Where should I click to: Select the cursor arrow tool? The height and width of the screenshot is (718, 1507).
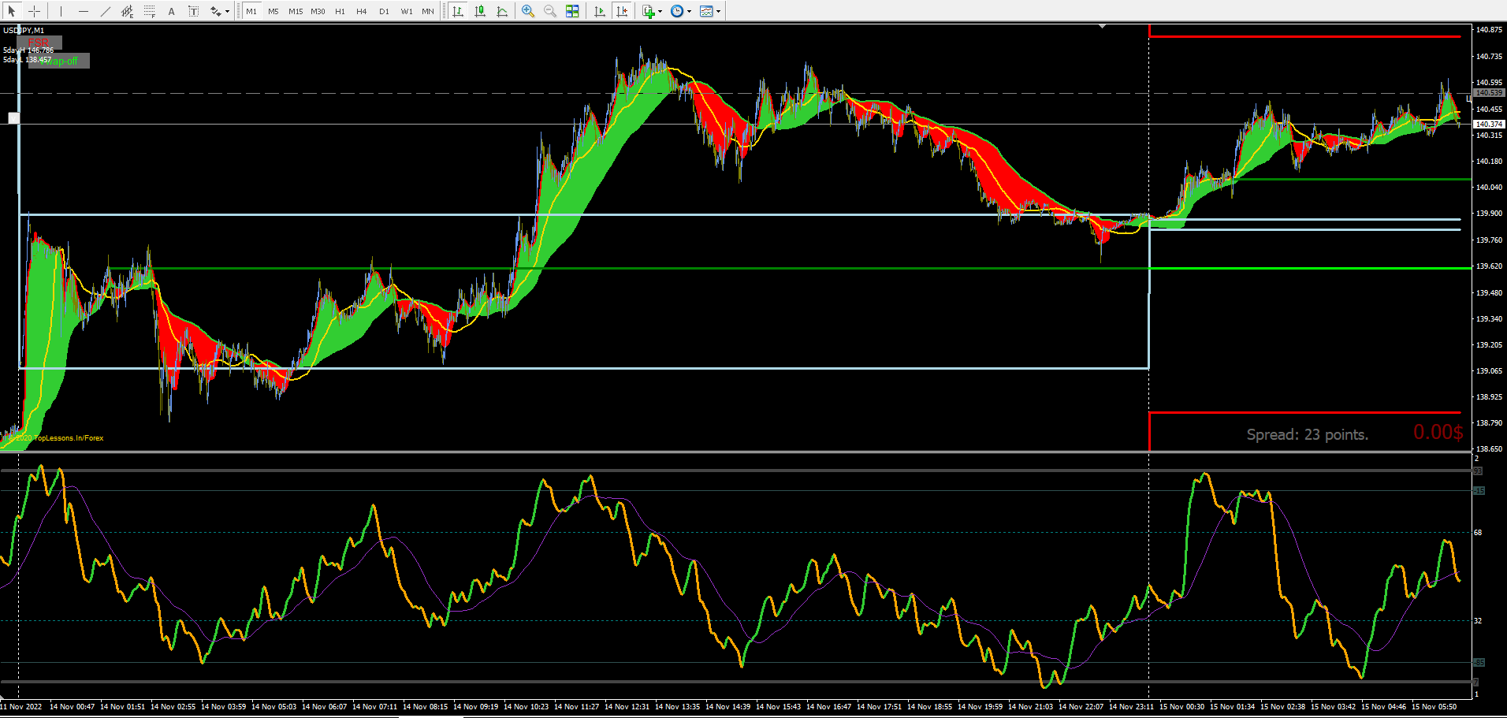12,11
